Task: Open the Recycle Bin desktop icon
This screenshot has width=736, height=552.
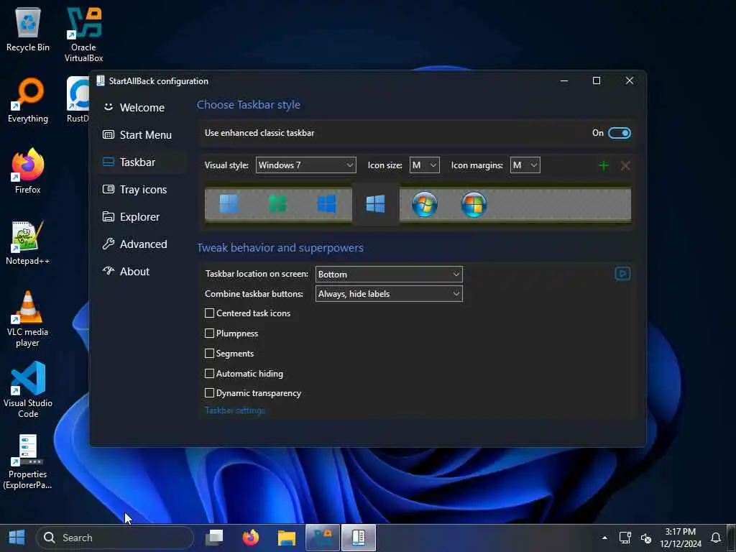Action: [28, 29]
